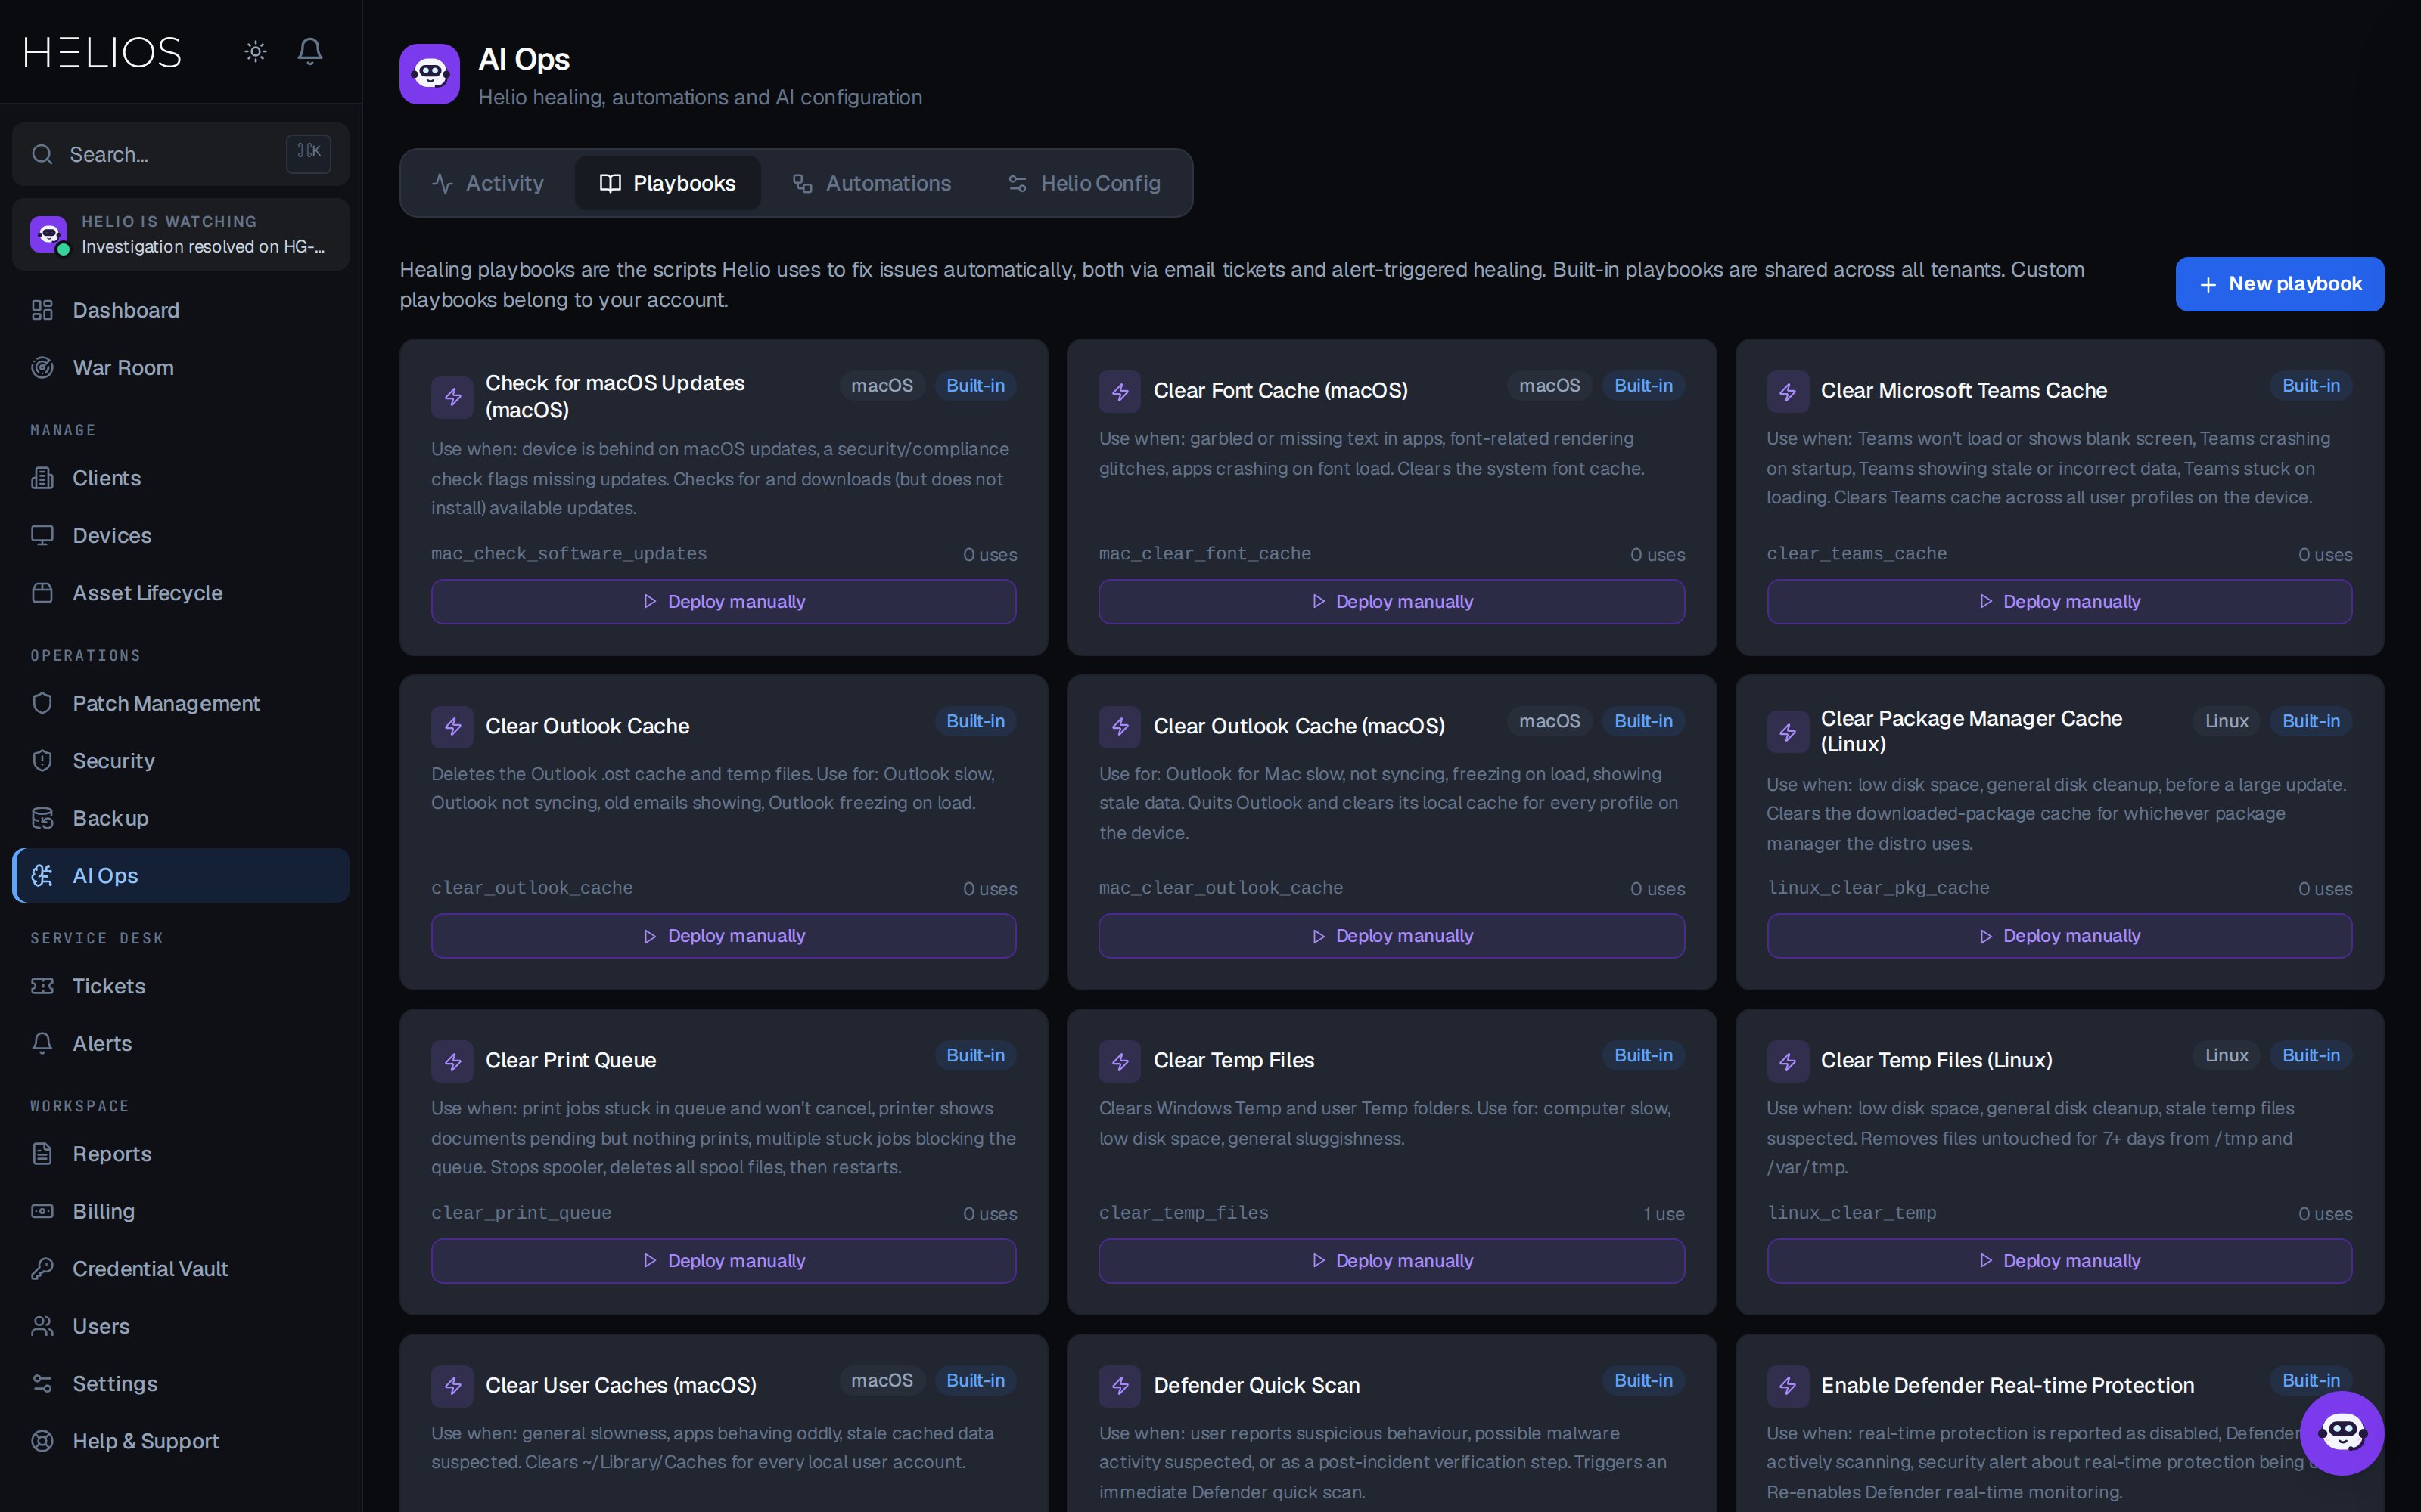Image resolution: width=2421 pixels, height=1512 pixels.
Task: Click the Credential Vault key icon
Action: coord(42,1269)
